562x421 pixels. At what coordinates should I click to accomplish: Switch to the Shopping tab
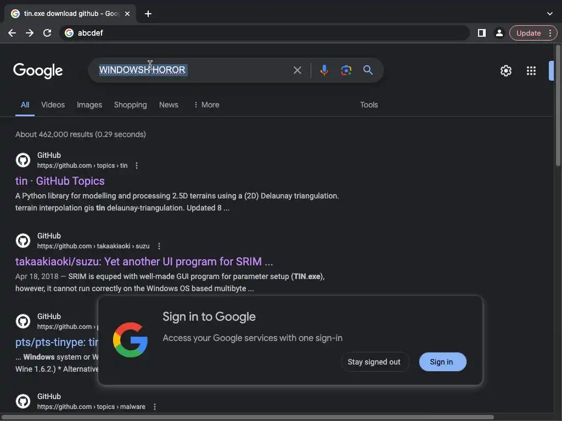(x=131, y=105)
